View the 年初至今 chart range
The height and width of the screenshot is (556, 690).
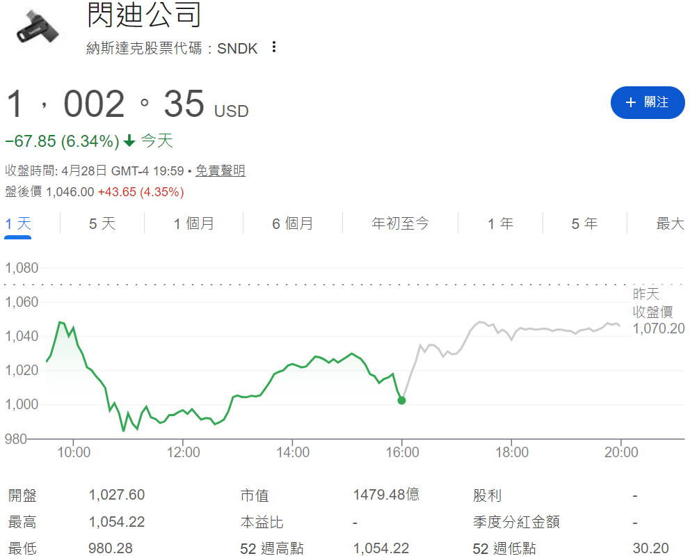point(400,223)
